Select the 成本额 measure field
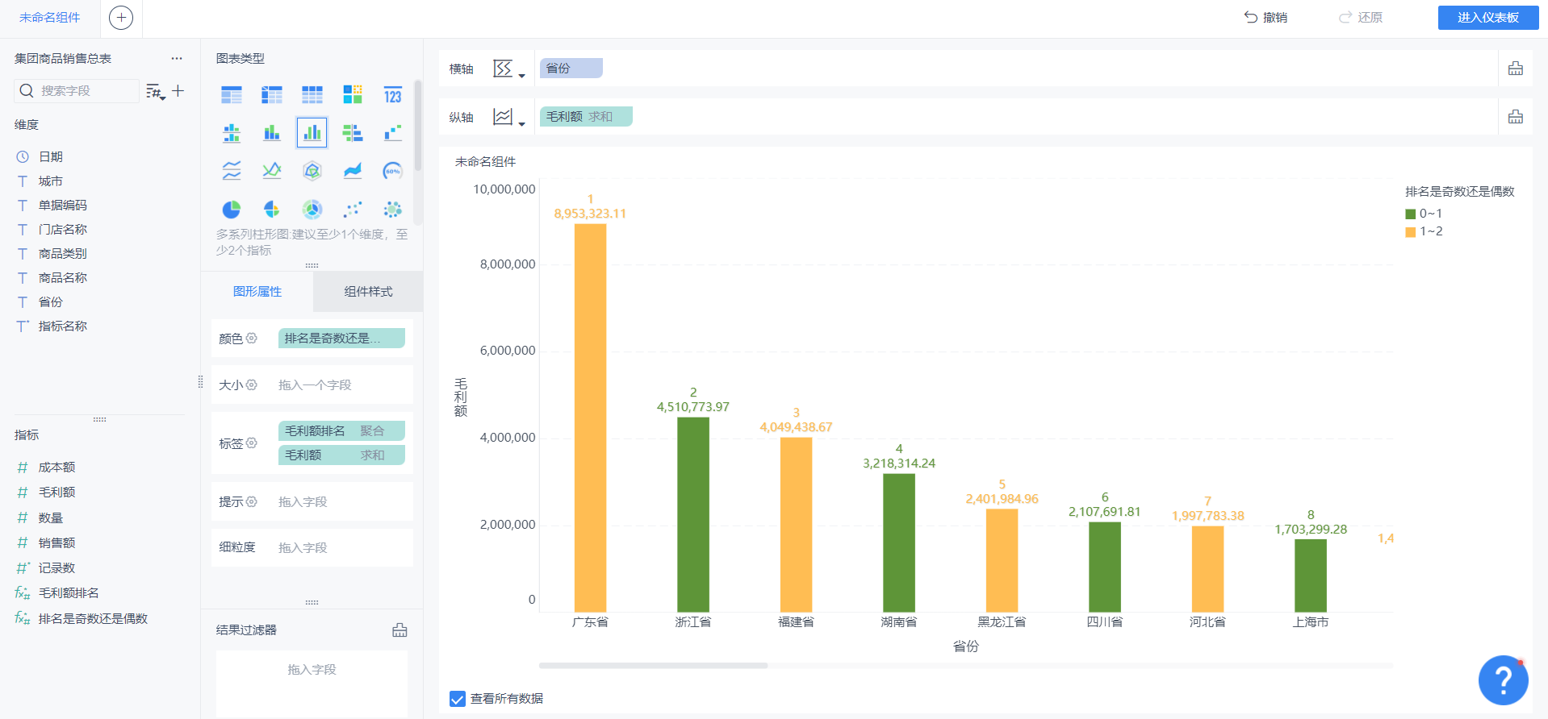The height and width of the screenshot is (719, 1548). click(x=56, y=468)
